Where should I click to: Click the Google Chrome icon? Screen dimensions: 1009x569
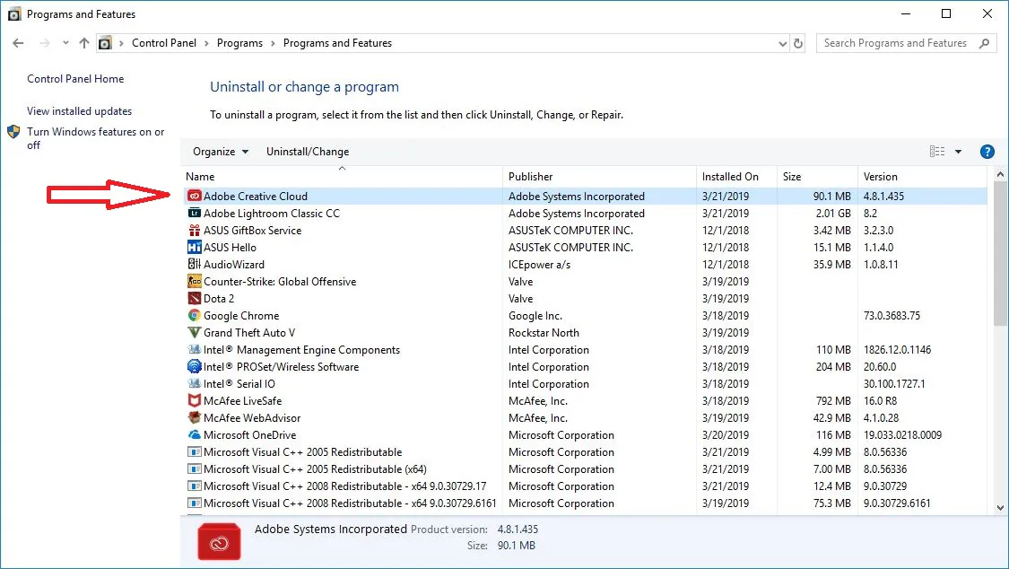(195, 315)
